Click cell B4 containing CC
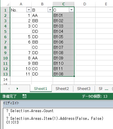This screenshot has height=129, width=113. point(42,26)
